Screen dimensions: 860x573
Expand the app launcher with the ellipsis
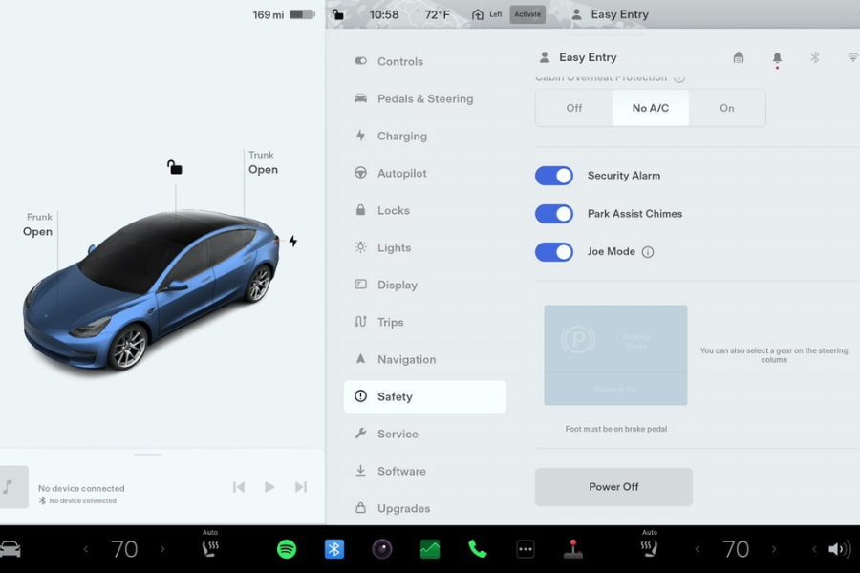click(525, 548)
